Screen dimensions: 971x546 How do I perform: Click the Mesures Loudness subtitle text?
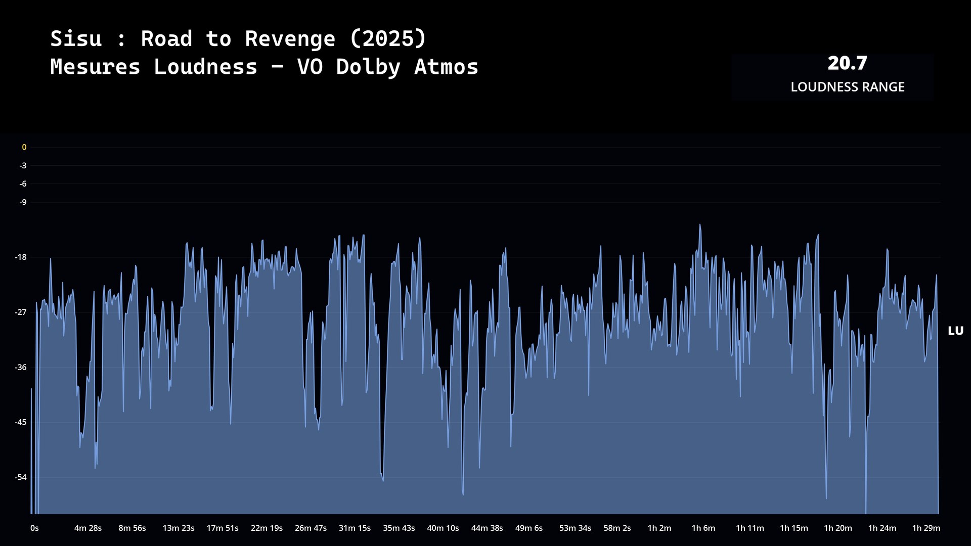click(x=264, y=67)
